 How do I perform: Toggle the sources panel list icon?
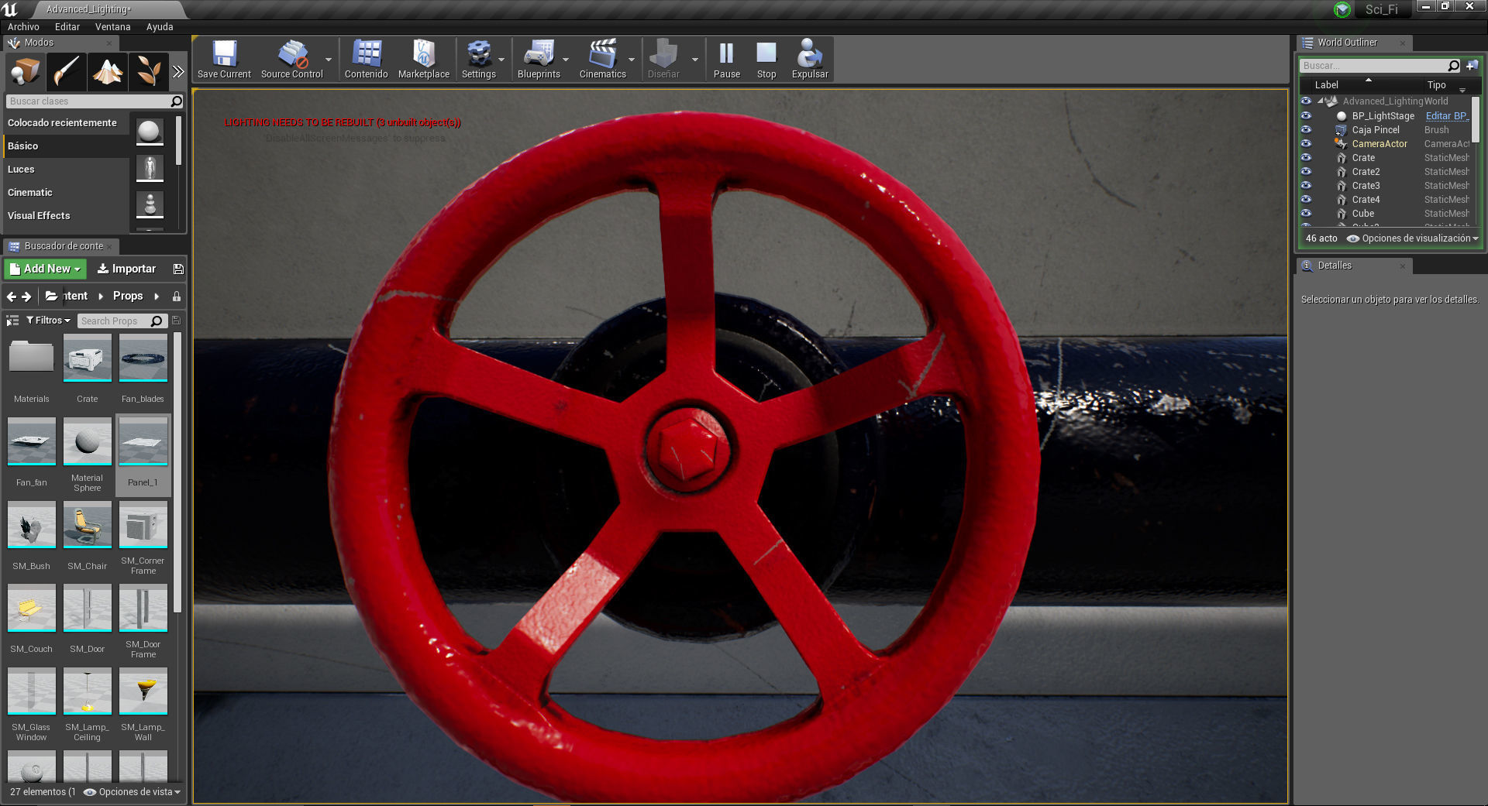click(12, 321)
